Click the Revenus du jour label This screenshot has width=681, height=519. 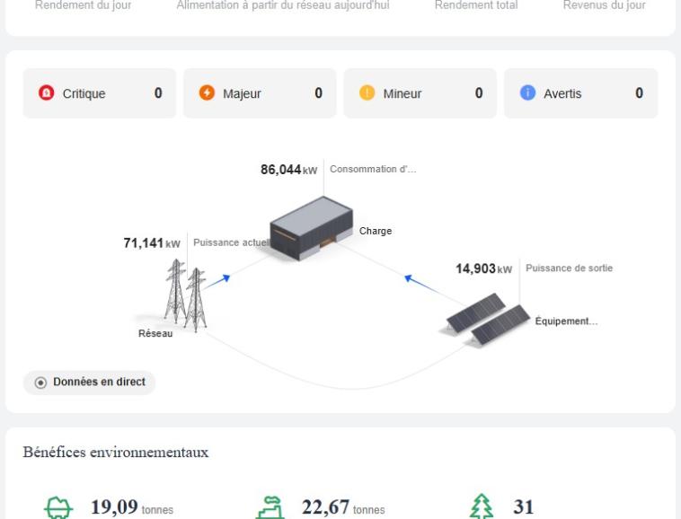(x=604, y=5)
